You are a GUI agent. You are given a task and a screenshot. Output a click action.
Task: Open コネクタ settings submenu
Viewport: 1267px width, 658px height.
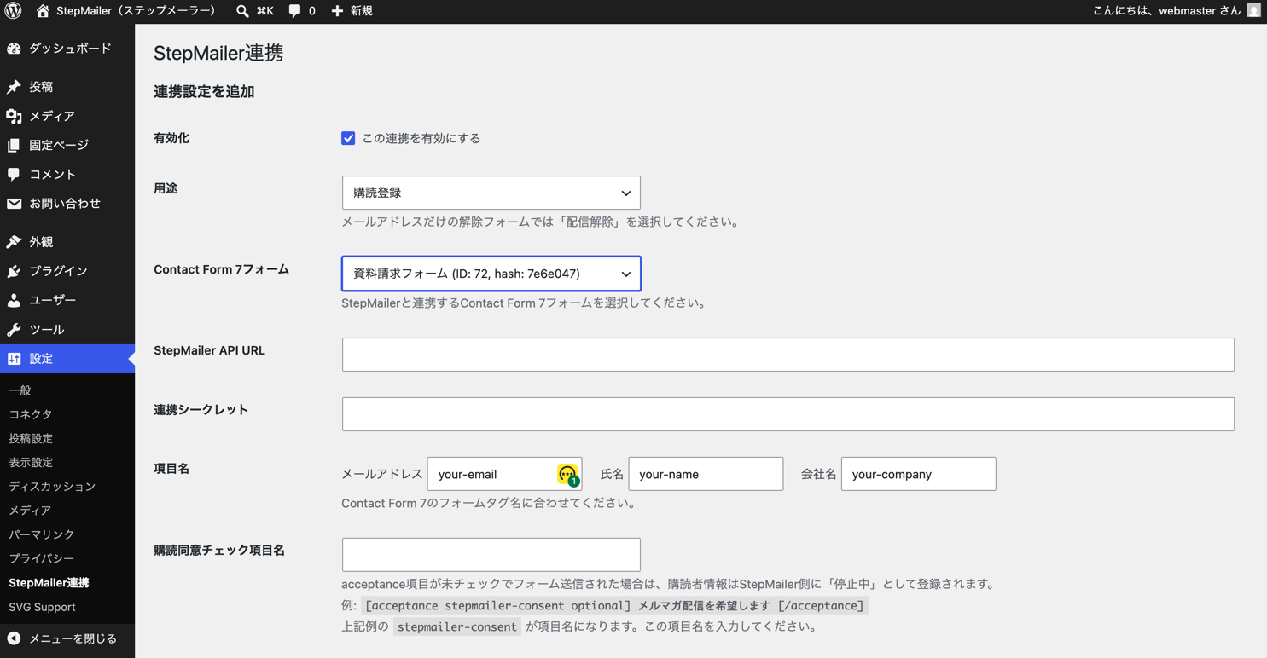[31, 414]
